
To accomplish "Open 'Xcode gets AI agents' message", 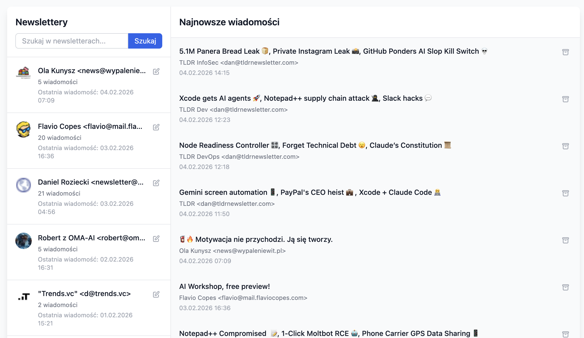I will point(306,98).
